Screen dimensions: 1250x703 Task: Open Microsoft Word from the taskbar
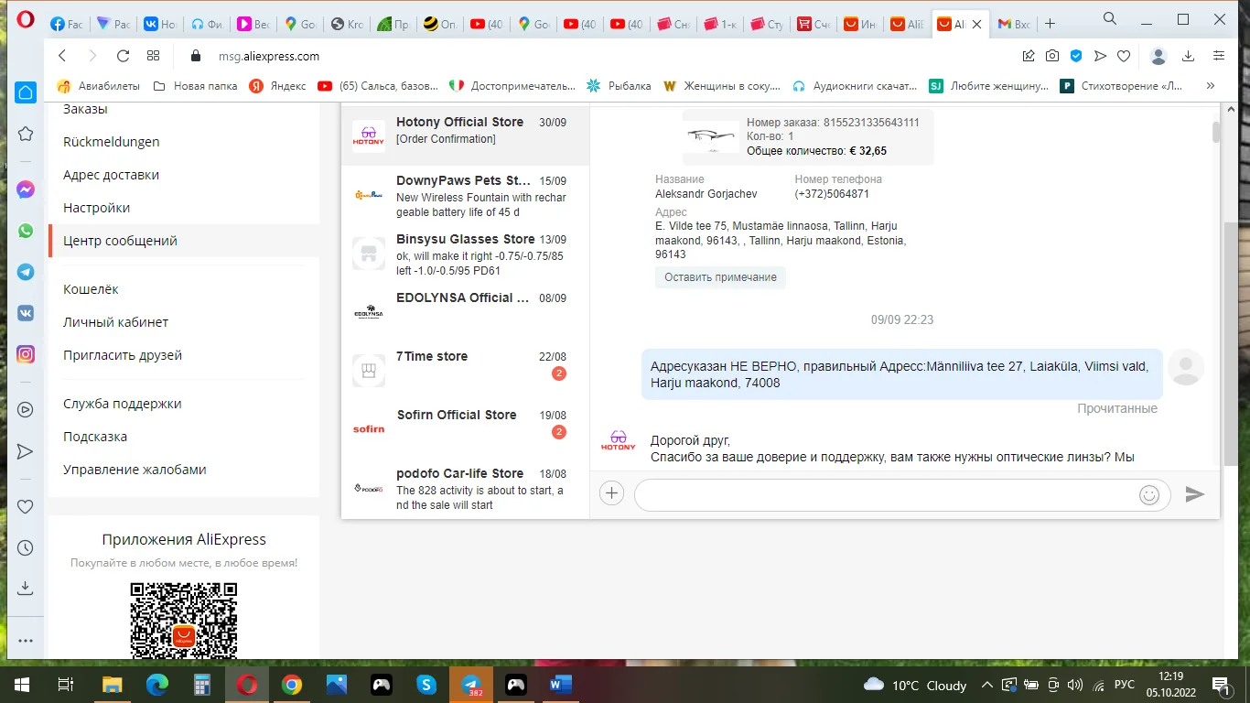[x=560, y=685]
